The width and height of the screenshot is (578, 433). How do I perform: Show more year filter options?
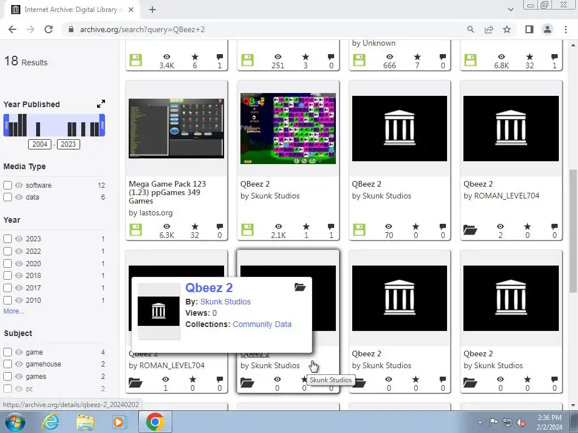click(14, 311)
